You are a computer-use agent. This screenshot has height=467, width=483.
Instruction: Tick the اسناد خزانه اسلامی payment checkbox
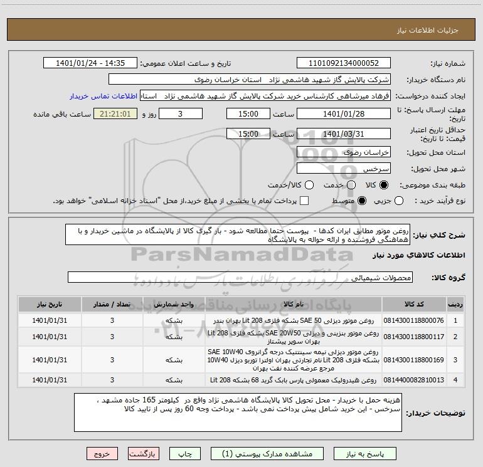(x=304, y=201)
